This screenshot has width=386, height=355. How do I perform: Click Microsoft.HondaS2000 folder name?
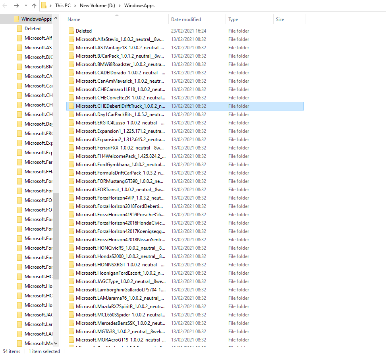tap(120, 256)
